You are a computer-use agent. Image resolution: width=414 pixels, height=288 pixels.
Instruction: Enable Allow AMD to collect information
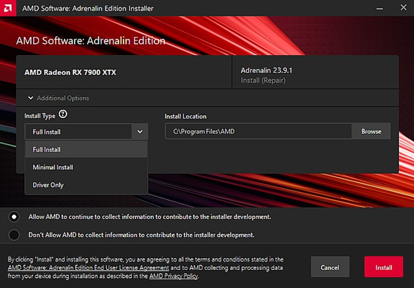pyautogui.click(x=14, y=217)
